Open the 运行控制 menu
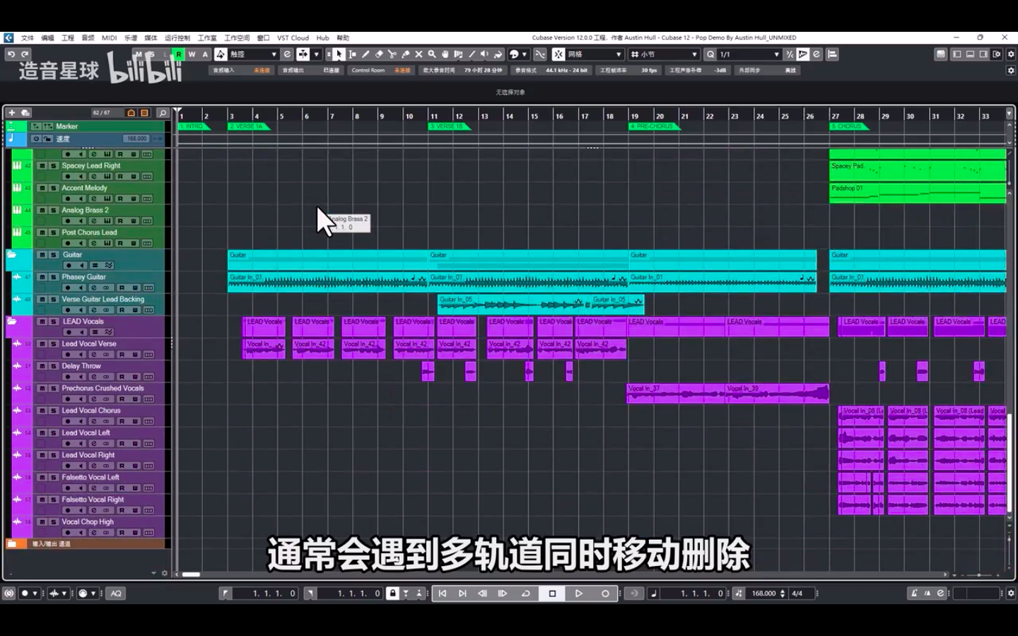Screen dimensions: 1018x636 177,38
